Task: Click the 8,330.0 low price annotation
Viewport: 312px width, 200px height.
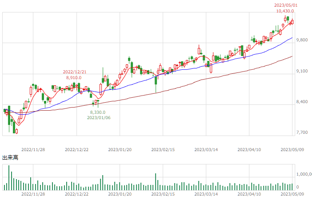Action: click(98, 112)
